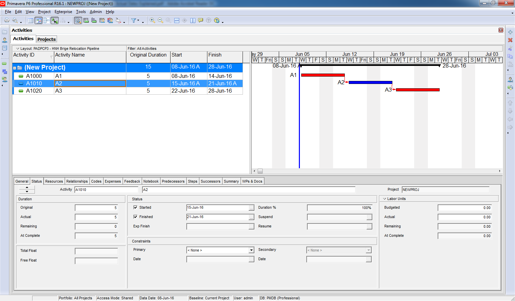
Task: Click the Copy icon on right sidebar
Action: [x=510, y=56]
